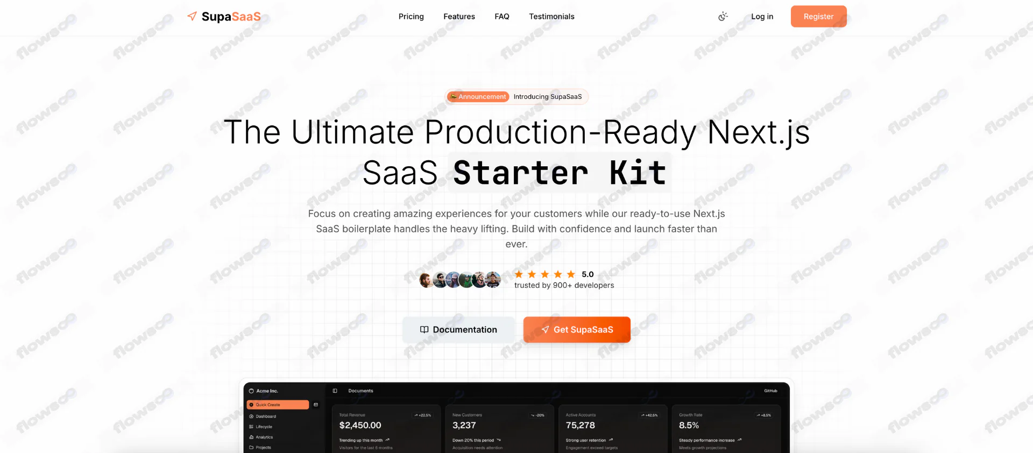Viewport: 1033px width, 453px height.
Task: Click the Get SupaSaaS button
Action: 577,330
